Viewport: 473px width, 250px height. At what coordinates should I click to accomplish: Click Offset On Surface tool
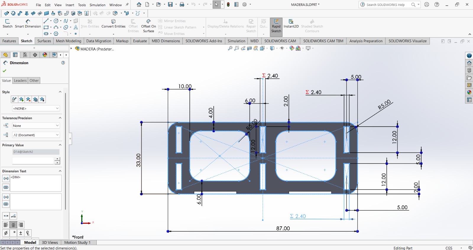(x=149, y=26)
